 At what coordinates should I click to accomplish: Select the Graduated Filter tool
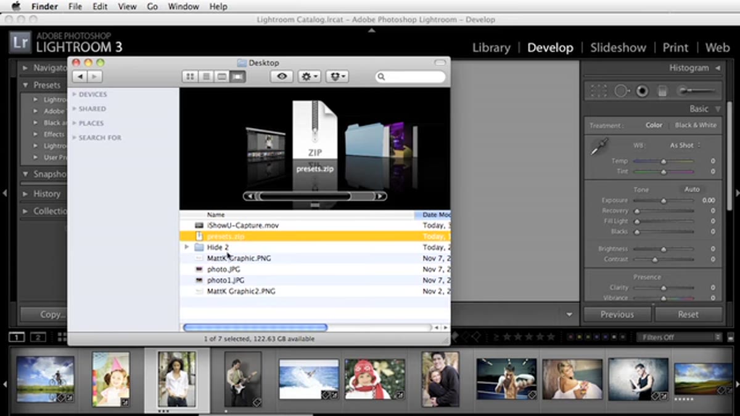[662, 91]
